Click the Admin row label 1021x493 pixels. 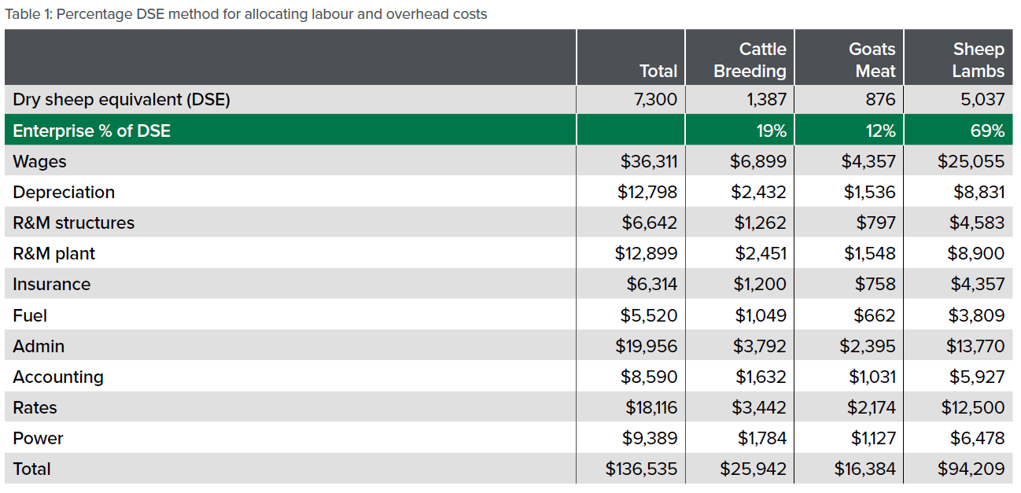tap(39, 346)
